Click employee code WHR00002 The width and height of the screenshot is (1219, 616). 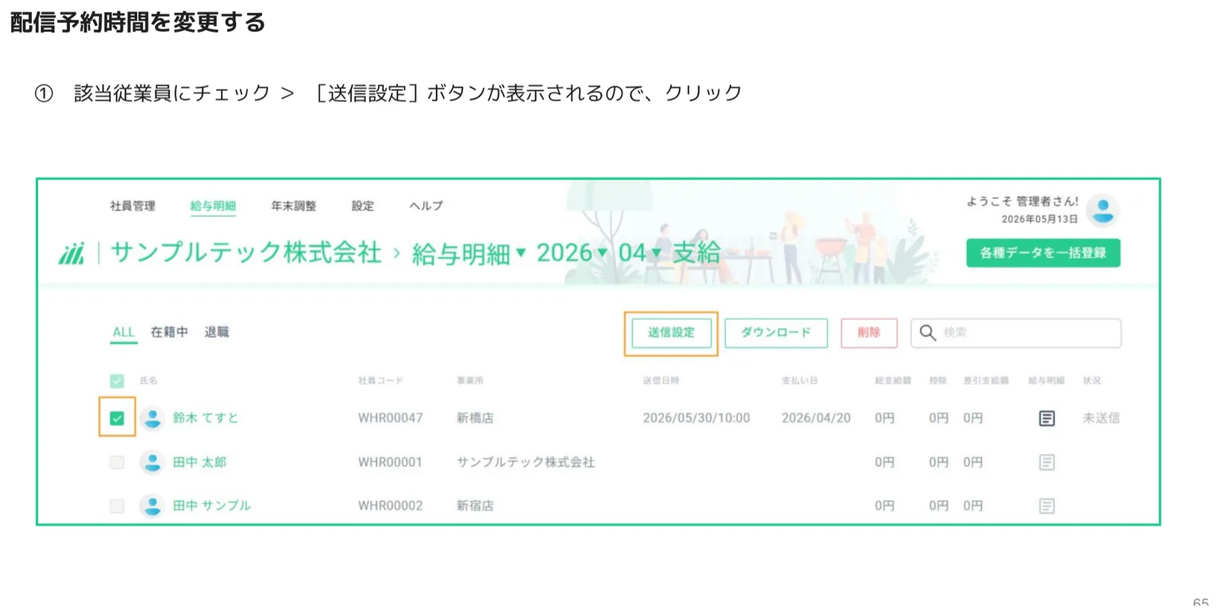390,505
